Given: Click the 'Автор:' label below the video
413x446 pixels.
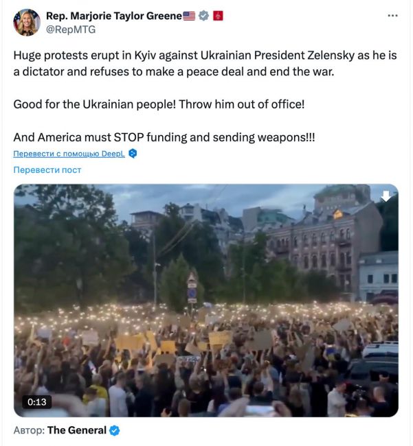Looking at the screenshot, I should click(29, 430).
